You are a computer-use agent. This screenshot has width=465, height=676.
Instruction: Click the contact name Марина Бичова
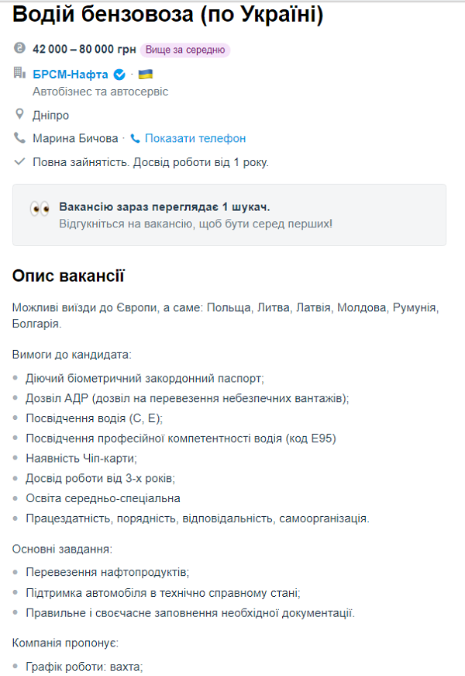pyautogui.click(x=75, y=138)
